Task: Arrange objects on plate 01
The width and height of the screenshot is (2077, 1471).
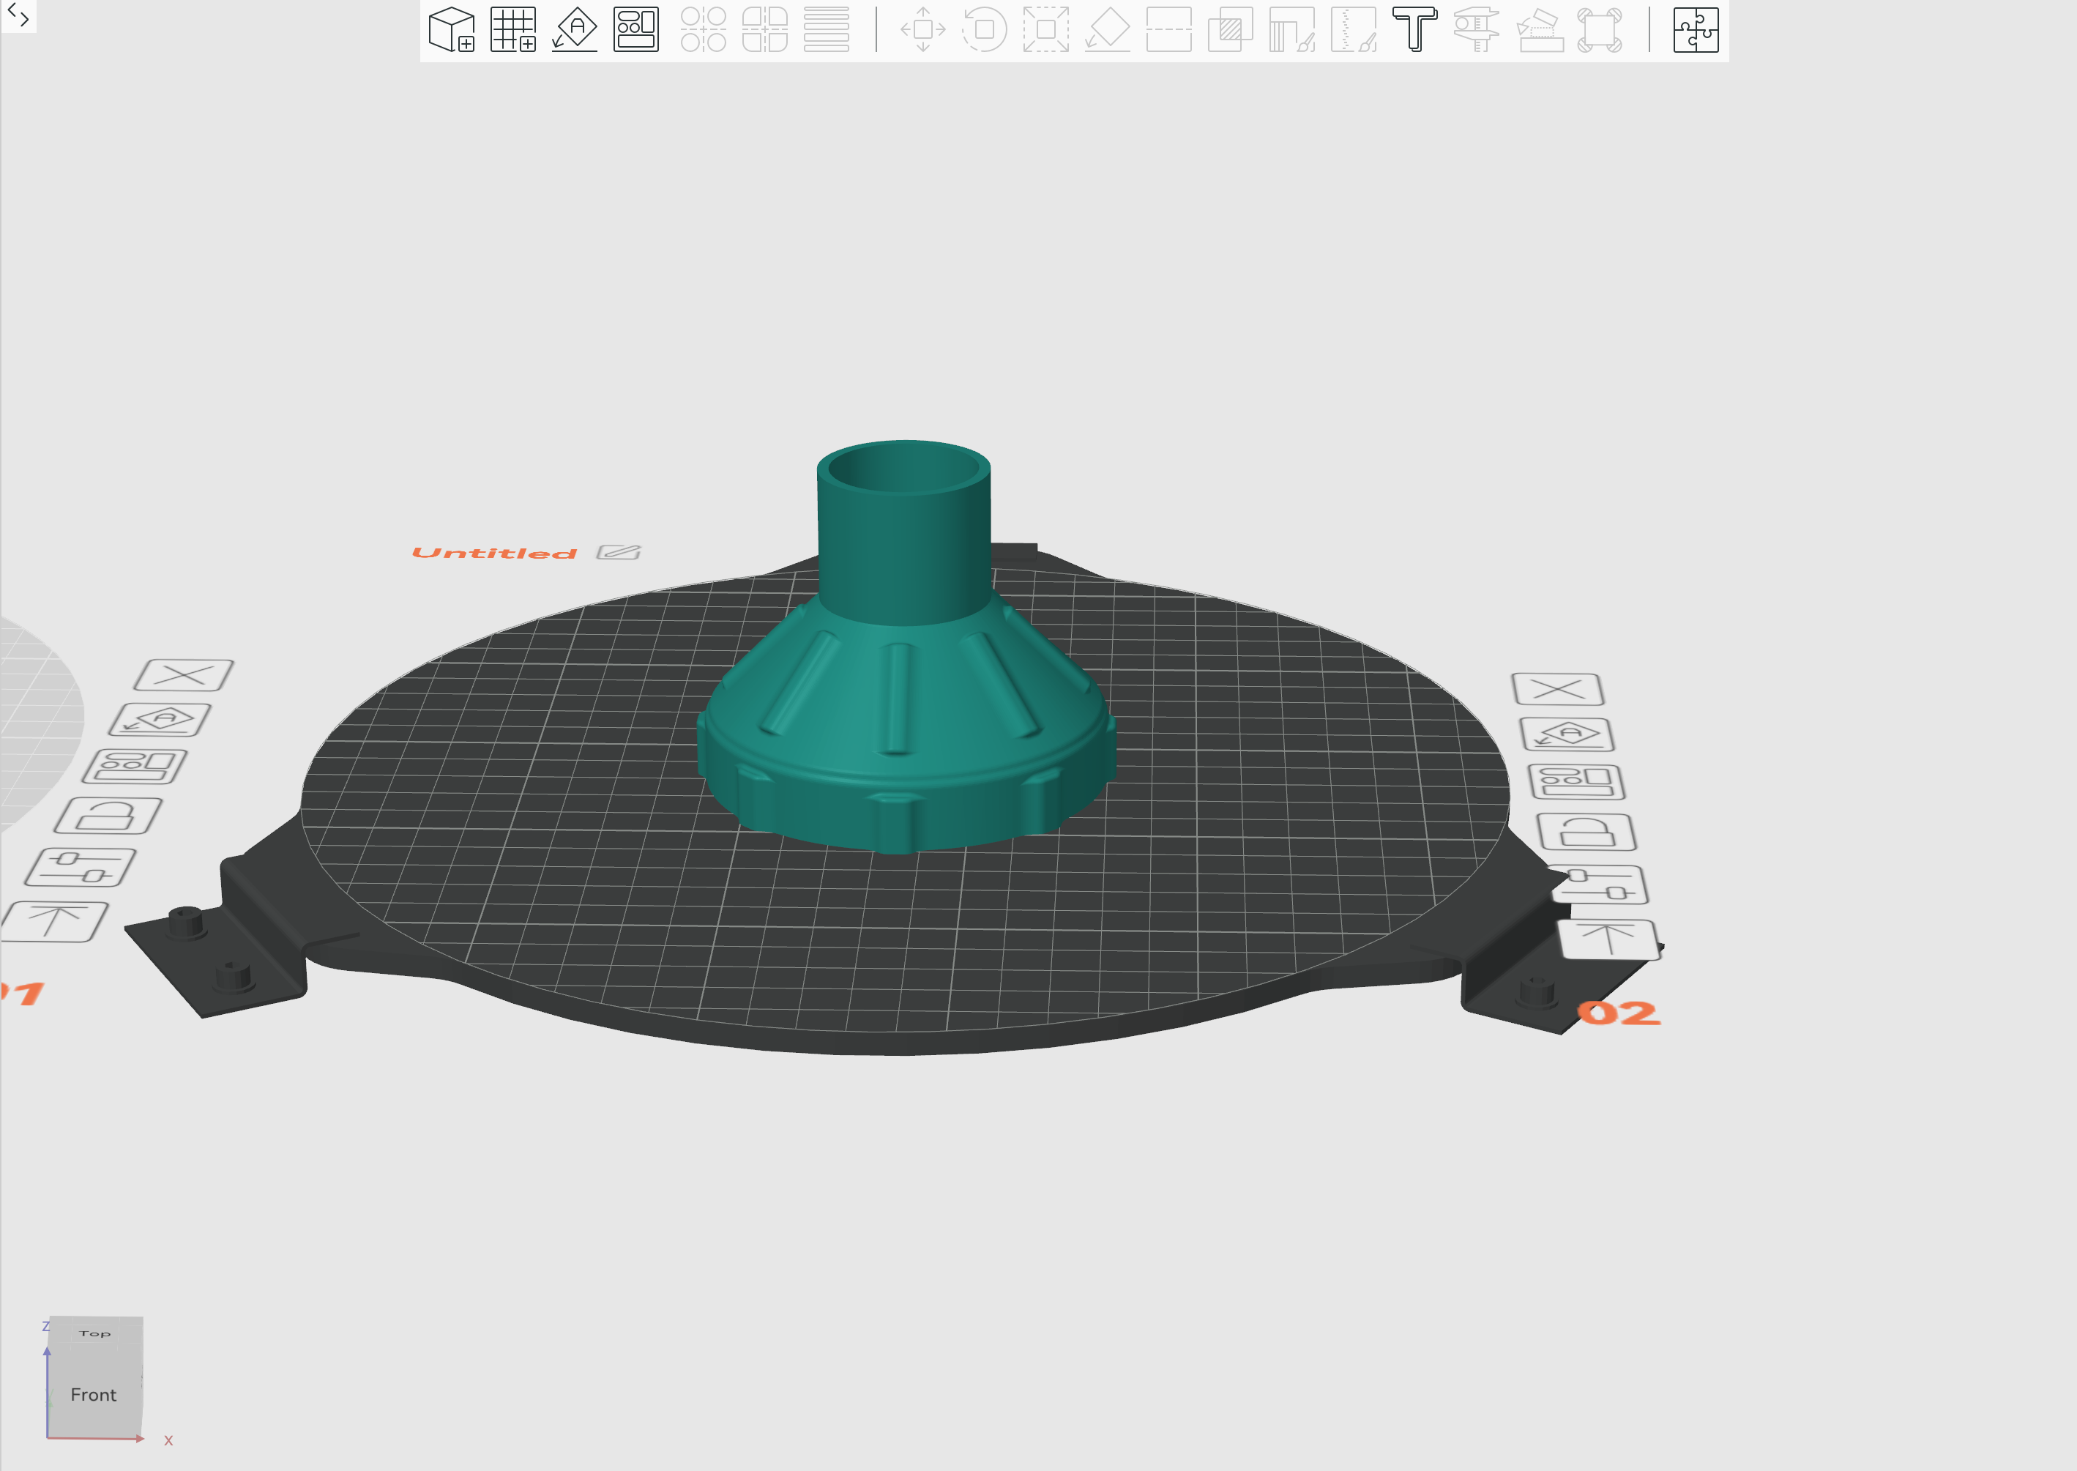Action: tap(135, 767)
